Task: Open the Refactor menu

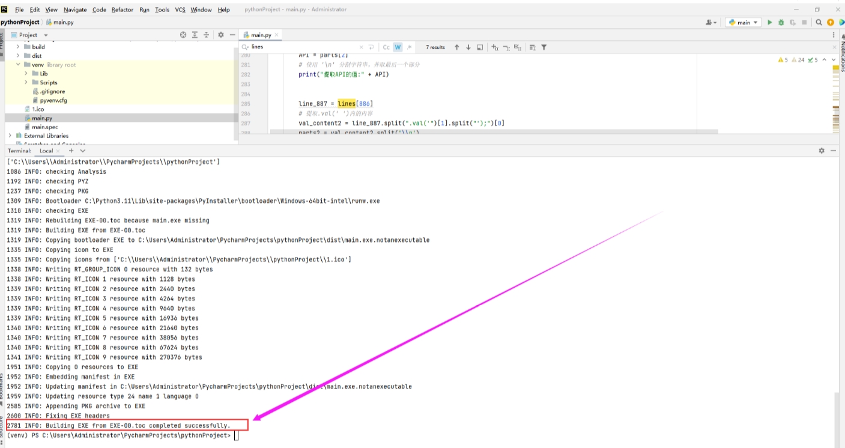Action: [x=123, y=10]
